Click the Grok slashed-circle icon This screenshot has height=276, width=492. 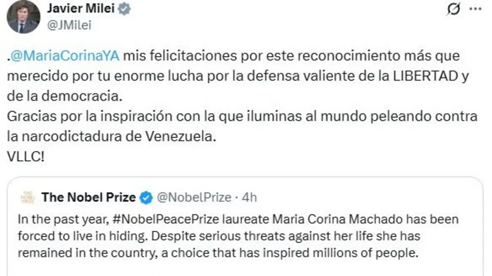[453, 10]
